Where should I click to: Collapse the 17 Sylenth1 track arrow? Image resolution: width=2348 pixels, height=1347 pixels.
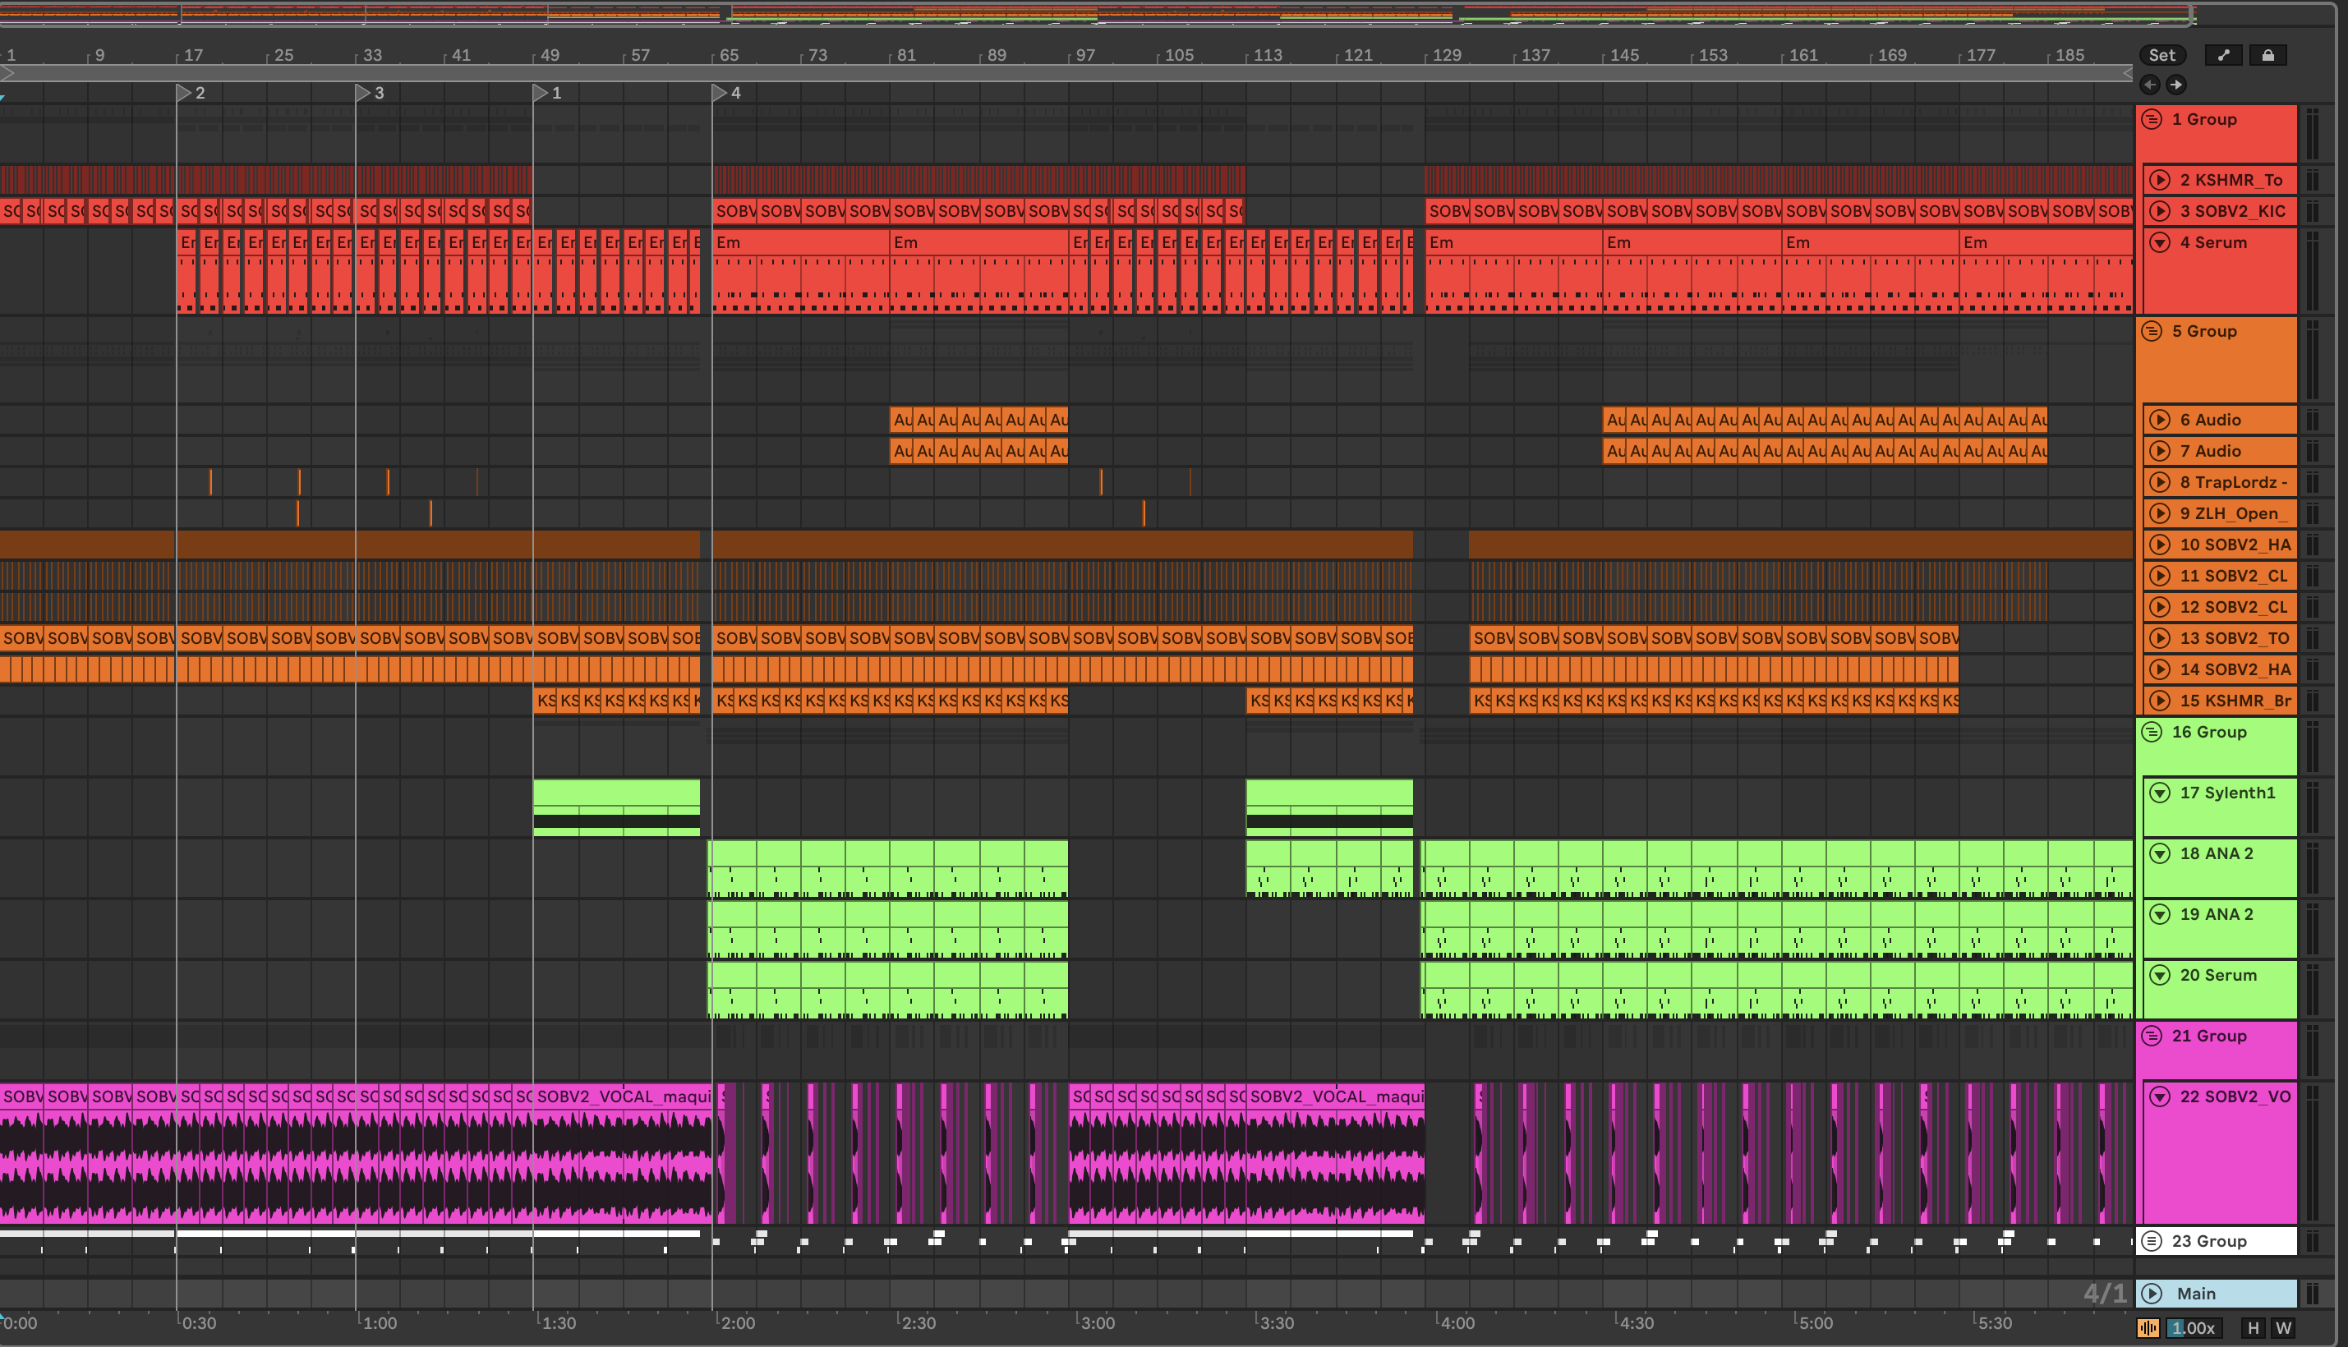2160,793
